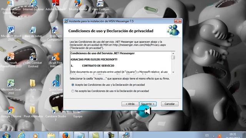Screen dimensions: 246x138
Task: Click the camera recorder taskbar button
Action: click(x=111, y=135)
